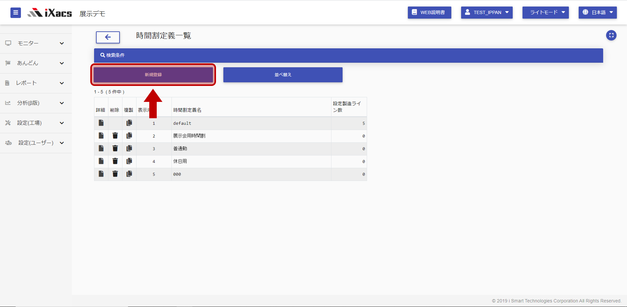Enter fullscreen using the expand icon

pos(611,35)
